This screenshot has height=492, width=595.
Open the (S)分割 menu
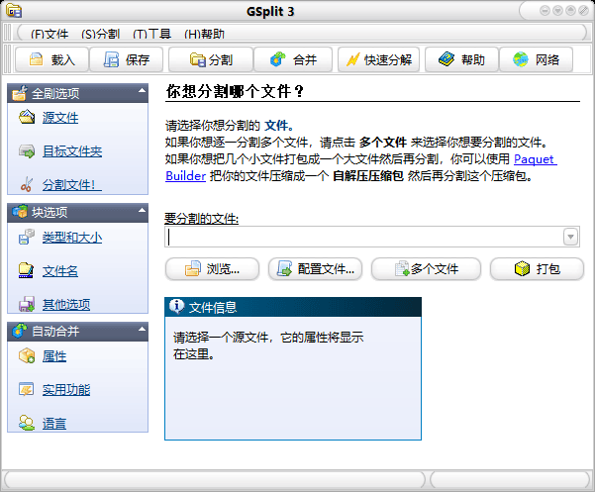coord(101,34)
